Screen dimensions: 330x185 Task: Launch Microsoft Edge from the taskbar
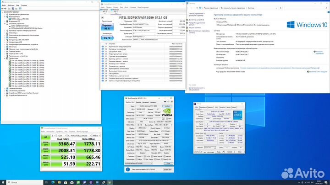[x=53, y=182]
